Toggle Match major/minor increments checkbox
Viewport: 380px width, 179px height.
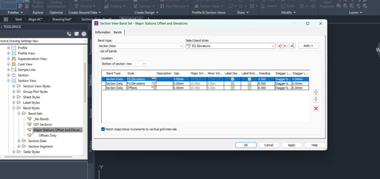(103, 129)
